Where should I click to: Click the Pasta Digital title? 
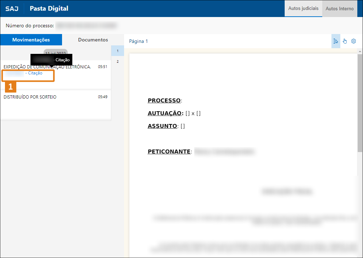(49, 9)
